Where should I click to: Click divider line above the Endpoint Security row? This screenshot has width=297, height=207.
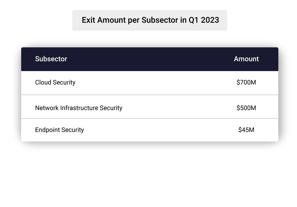click(x=150, y=118)
